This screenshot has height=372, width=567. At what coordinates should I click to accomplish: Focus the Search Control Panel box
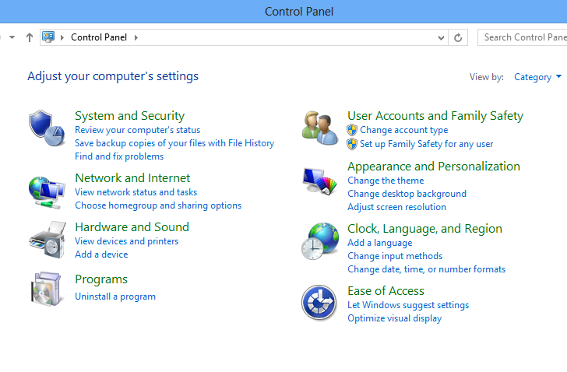pyautogui.click(x=522, y=37)
